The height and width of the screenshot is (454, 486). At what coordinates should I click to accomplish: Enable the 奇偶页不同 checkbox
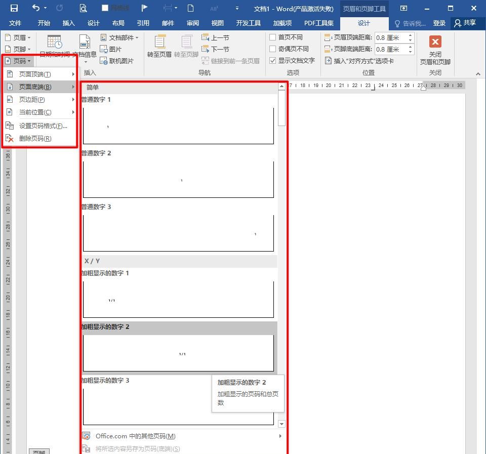[x=273, y=49]
